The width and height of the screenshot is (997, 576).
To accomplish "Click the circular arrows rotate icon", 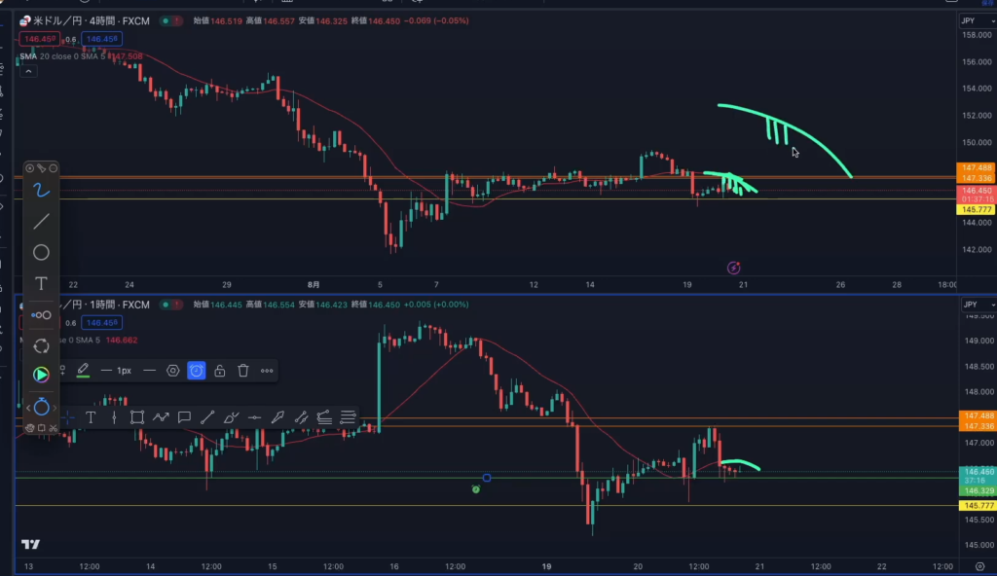I will (41, 345).
